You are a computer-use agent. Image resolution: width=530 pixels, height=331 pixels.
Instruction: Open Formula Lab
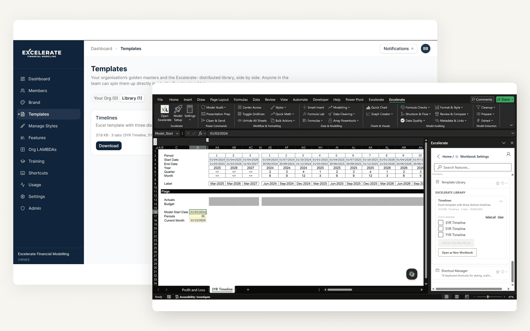tap(313, 114)
